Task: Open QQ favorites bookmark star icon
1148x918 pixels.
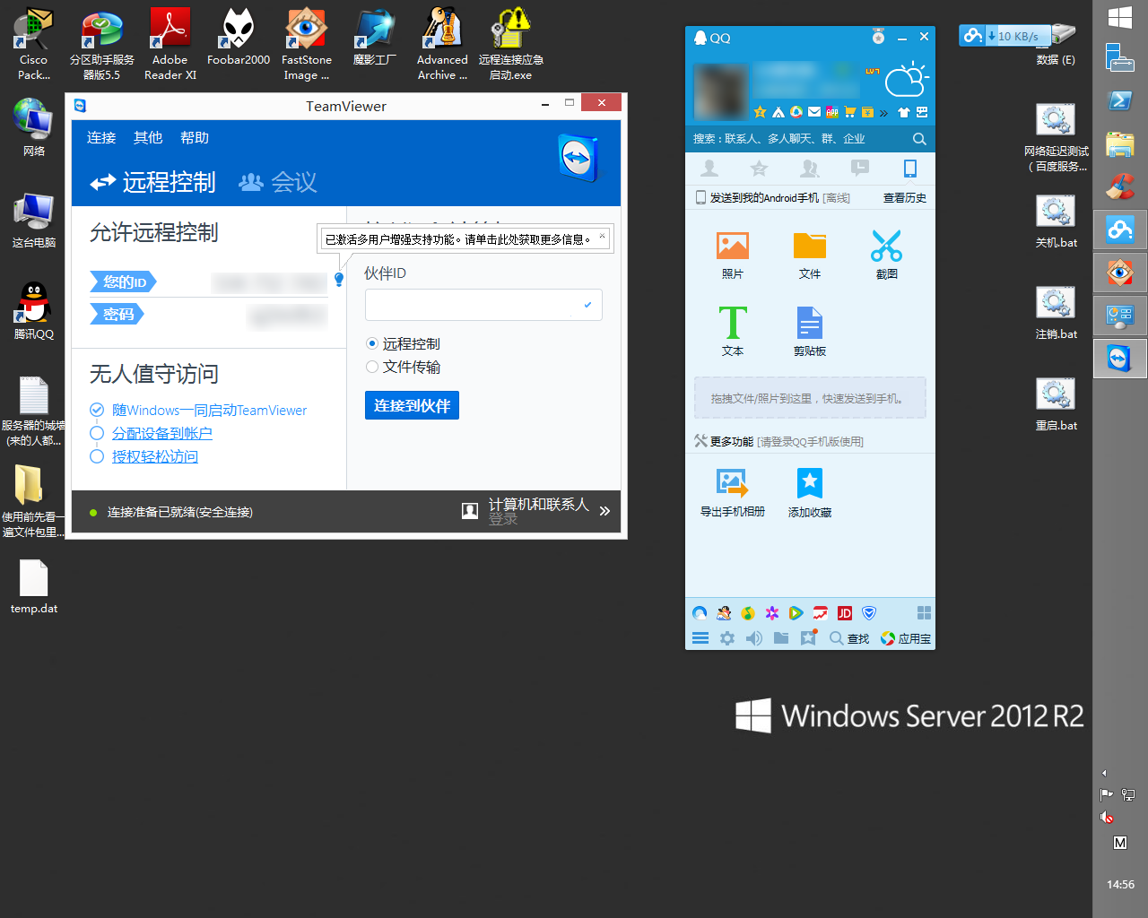Action: click(x=808, y=637)
